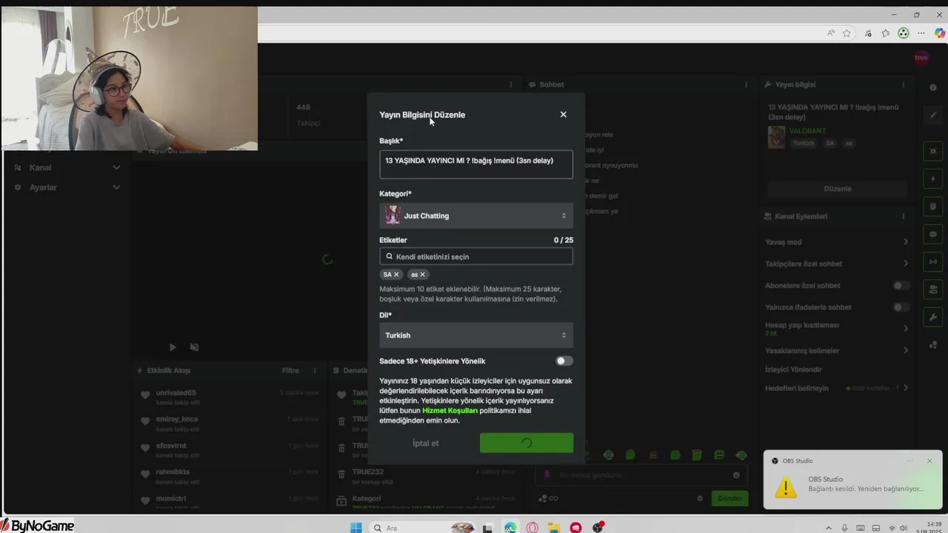Open OBS Studio from the taskbar
Image resolution: width=948 pixels, height=533 pixels.
597,528
